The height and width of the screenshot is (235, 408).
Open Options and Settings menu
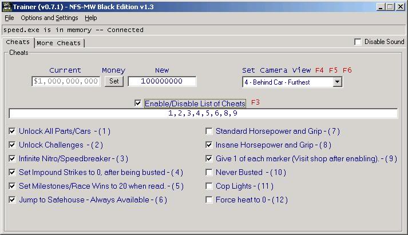[49, 18]
